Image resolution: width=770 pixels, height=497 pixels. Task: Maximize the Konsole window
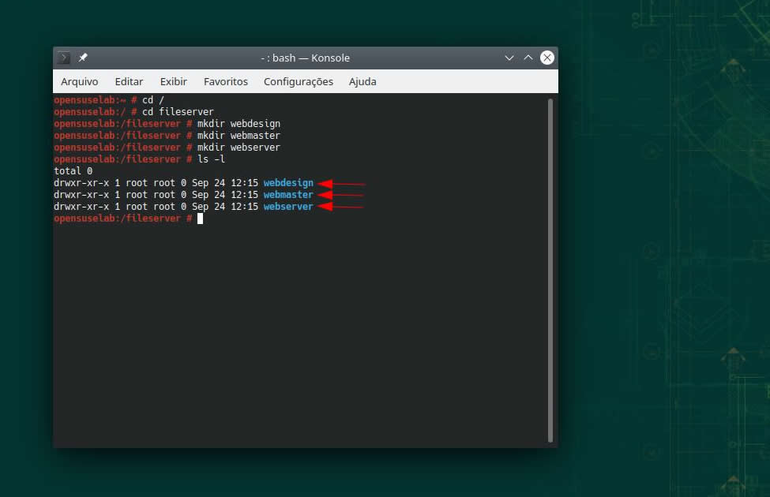528,58
